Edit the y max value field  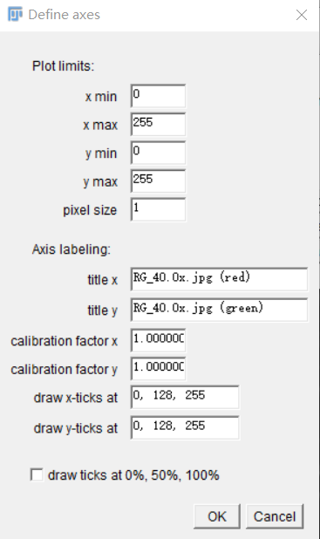pos(158,181)
